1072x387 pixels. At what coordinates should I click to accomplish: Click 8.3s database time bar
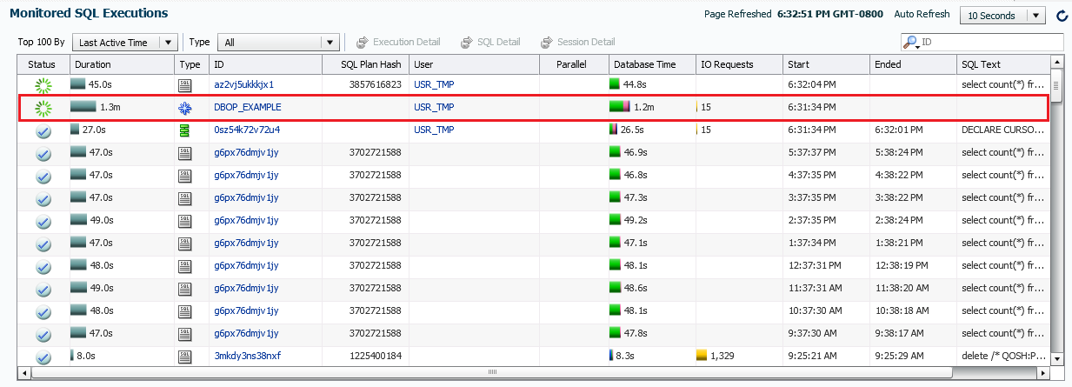coord(612,356)
